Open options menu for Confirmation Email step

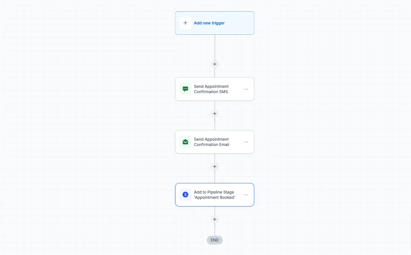[x=246, y=142]
